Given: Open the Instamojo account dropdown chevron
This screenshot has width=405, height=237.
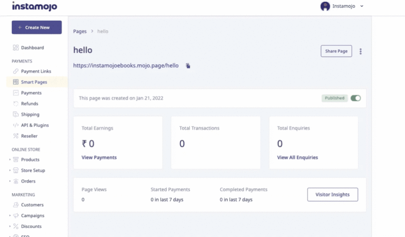Looking at the screenshot, I should pos(362,6).
